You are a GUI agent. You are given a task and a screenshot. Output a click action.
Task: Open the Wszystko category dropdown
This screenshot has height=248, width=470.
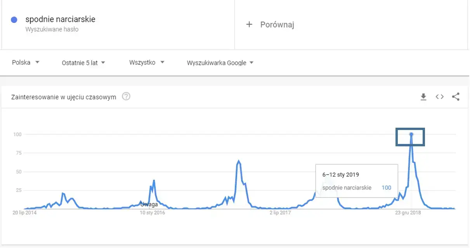click(146, 62)
